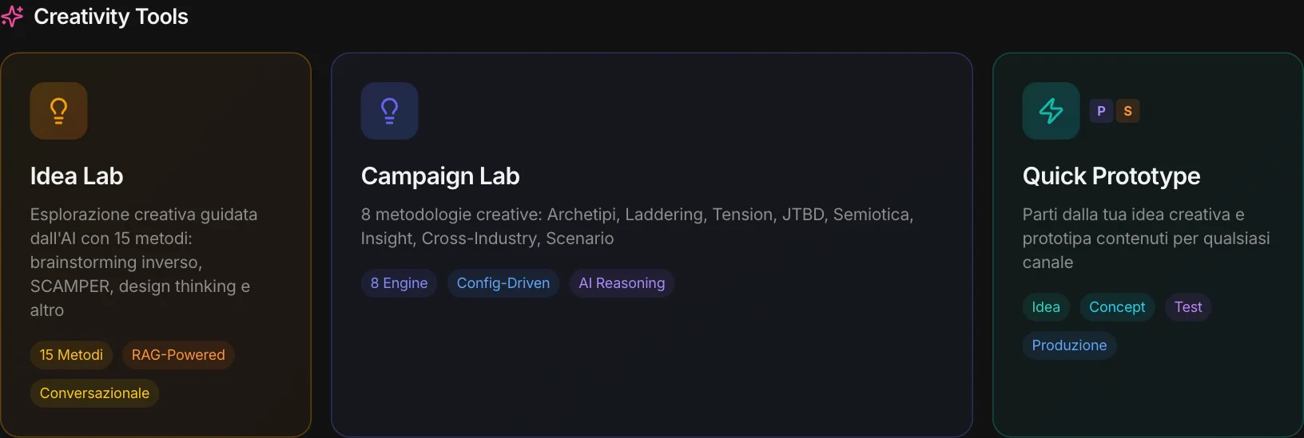1304x438 pixels.
Task: Click the Produzione tag
Action: [x=1069, y=345]
